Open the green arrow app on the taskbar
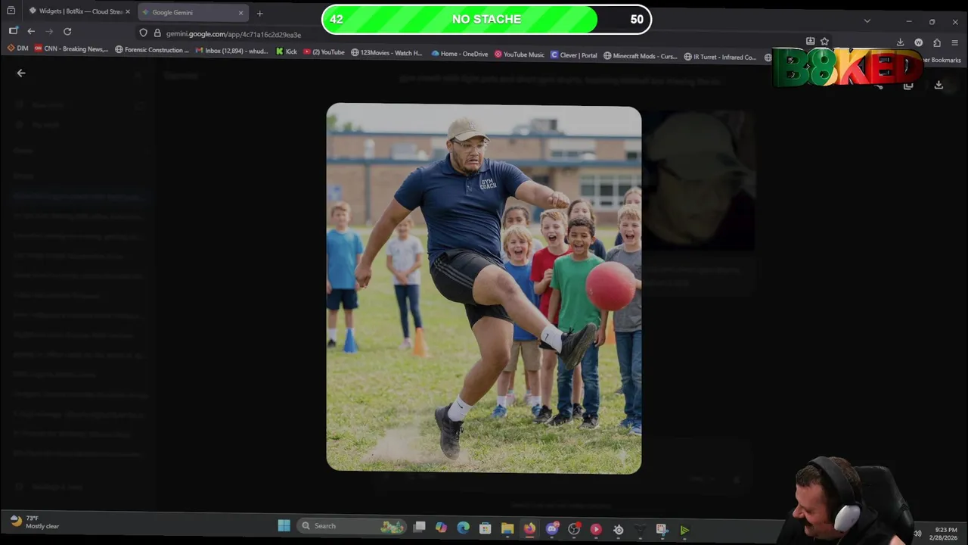 pyautogui.click(x=684, y=531)
